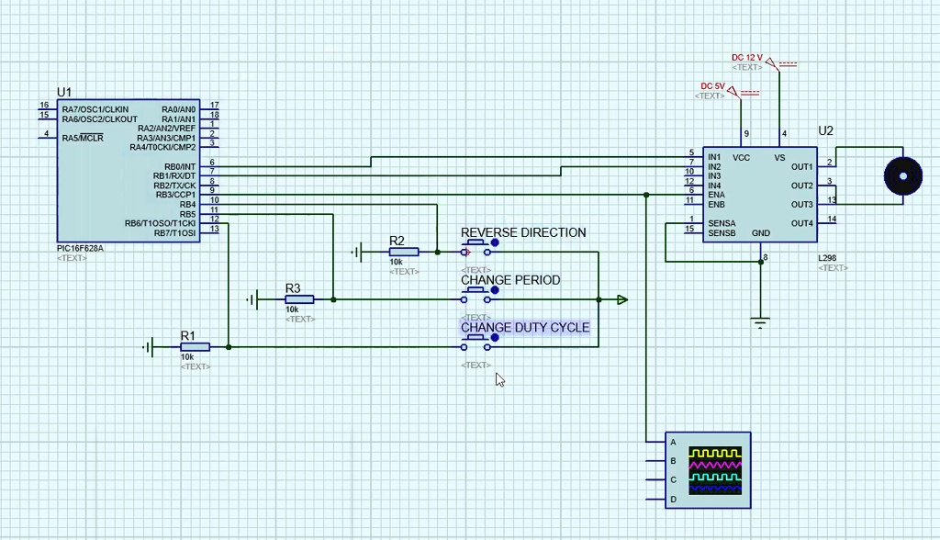
Task: Select the DC 5V power terminal
Action: pyautogui.click(x=733, y=91)
